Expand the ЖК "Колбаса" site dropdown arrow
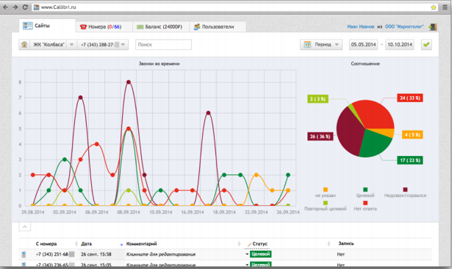This screenshot has width=452, height=269. pyautogui.click(x=72, y=45)
